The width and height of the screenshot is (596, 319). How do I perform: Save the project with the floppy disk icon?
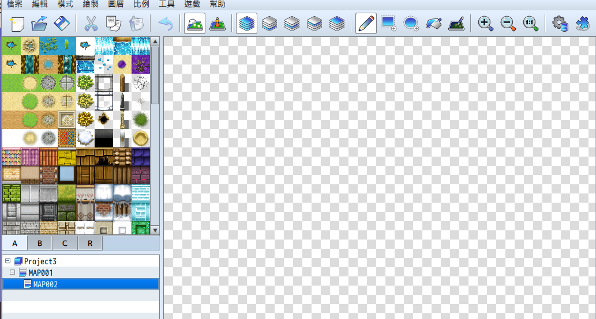pyautogui.click(x=62, y=24)
